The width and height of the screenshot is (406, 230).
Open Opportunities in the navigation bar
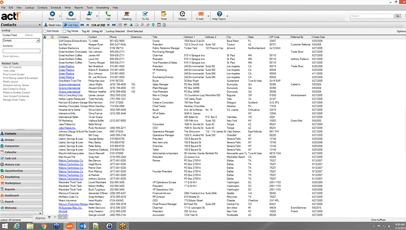21,171
